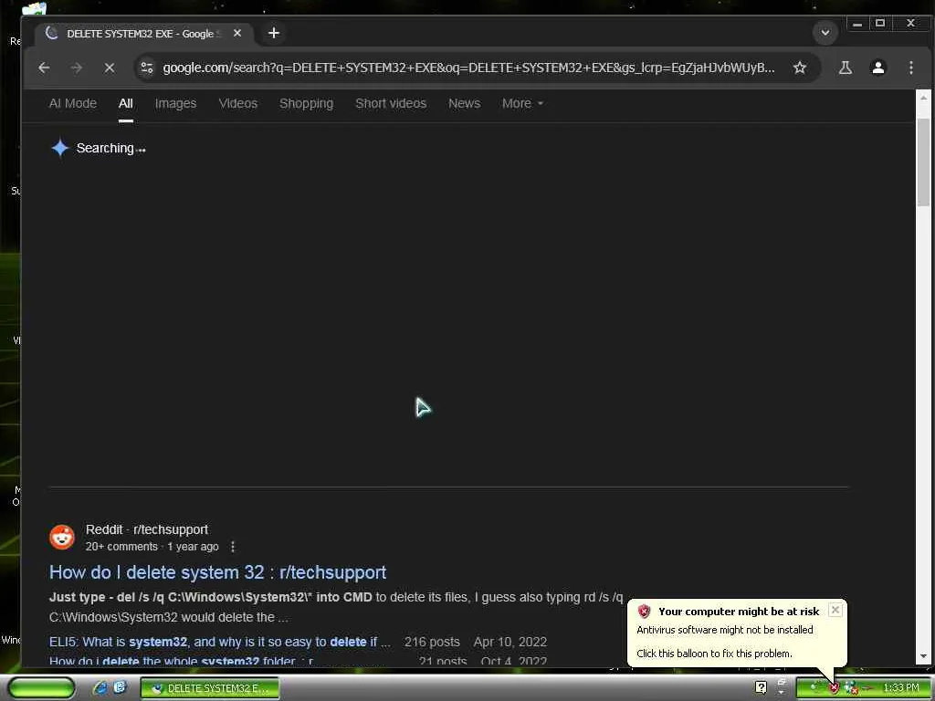
Task: Close the DELETE SYSTEM32 EXE tab
Action: pyautogui.click(x=237, y=34)
